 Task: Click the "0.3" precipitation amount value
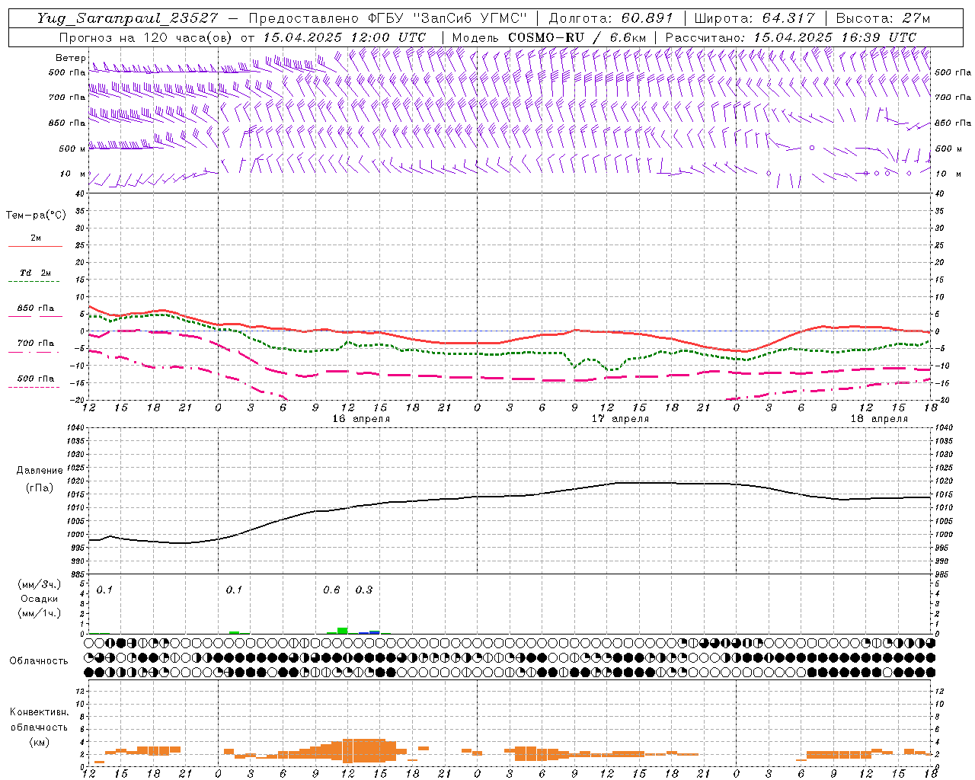(364, 590)
